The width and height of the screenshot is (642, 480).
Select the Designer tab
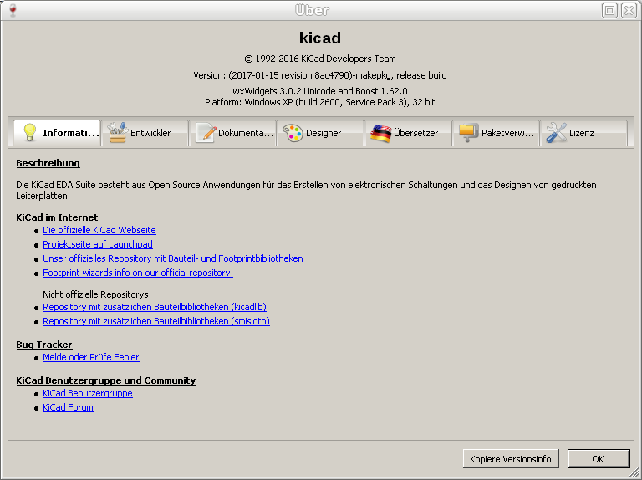(320, 133)
